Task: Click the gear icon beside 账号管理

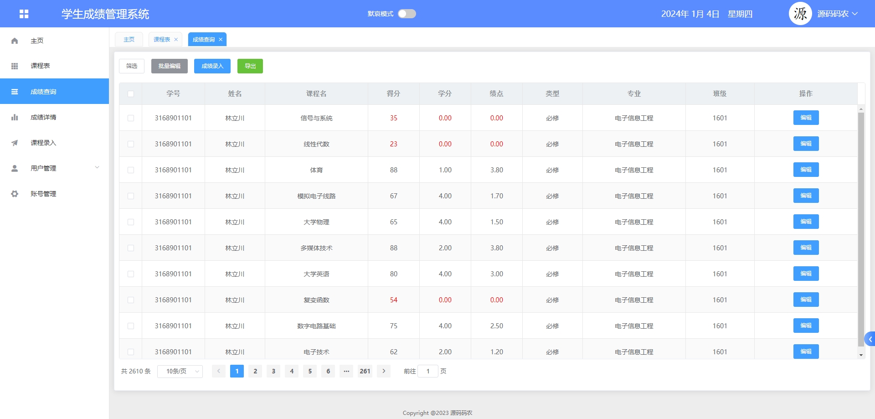Action: tap(15, 194)
